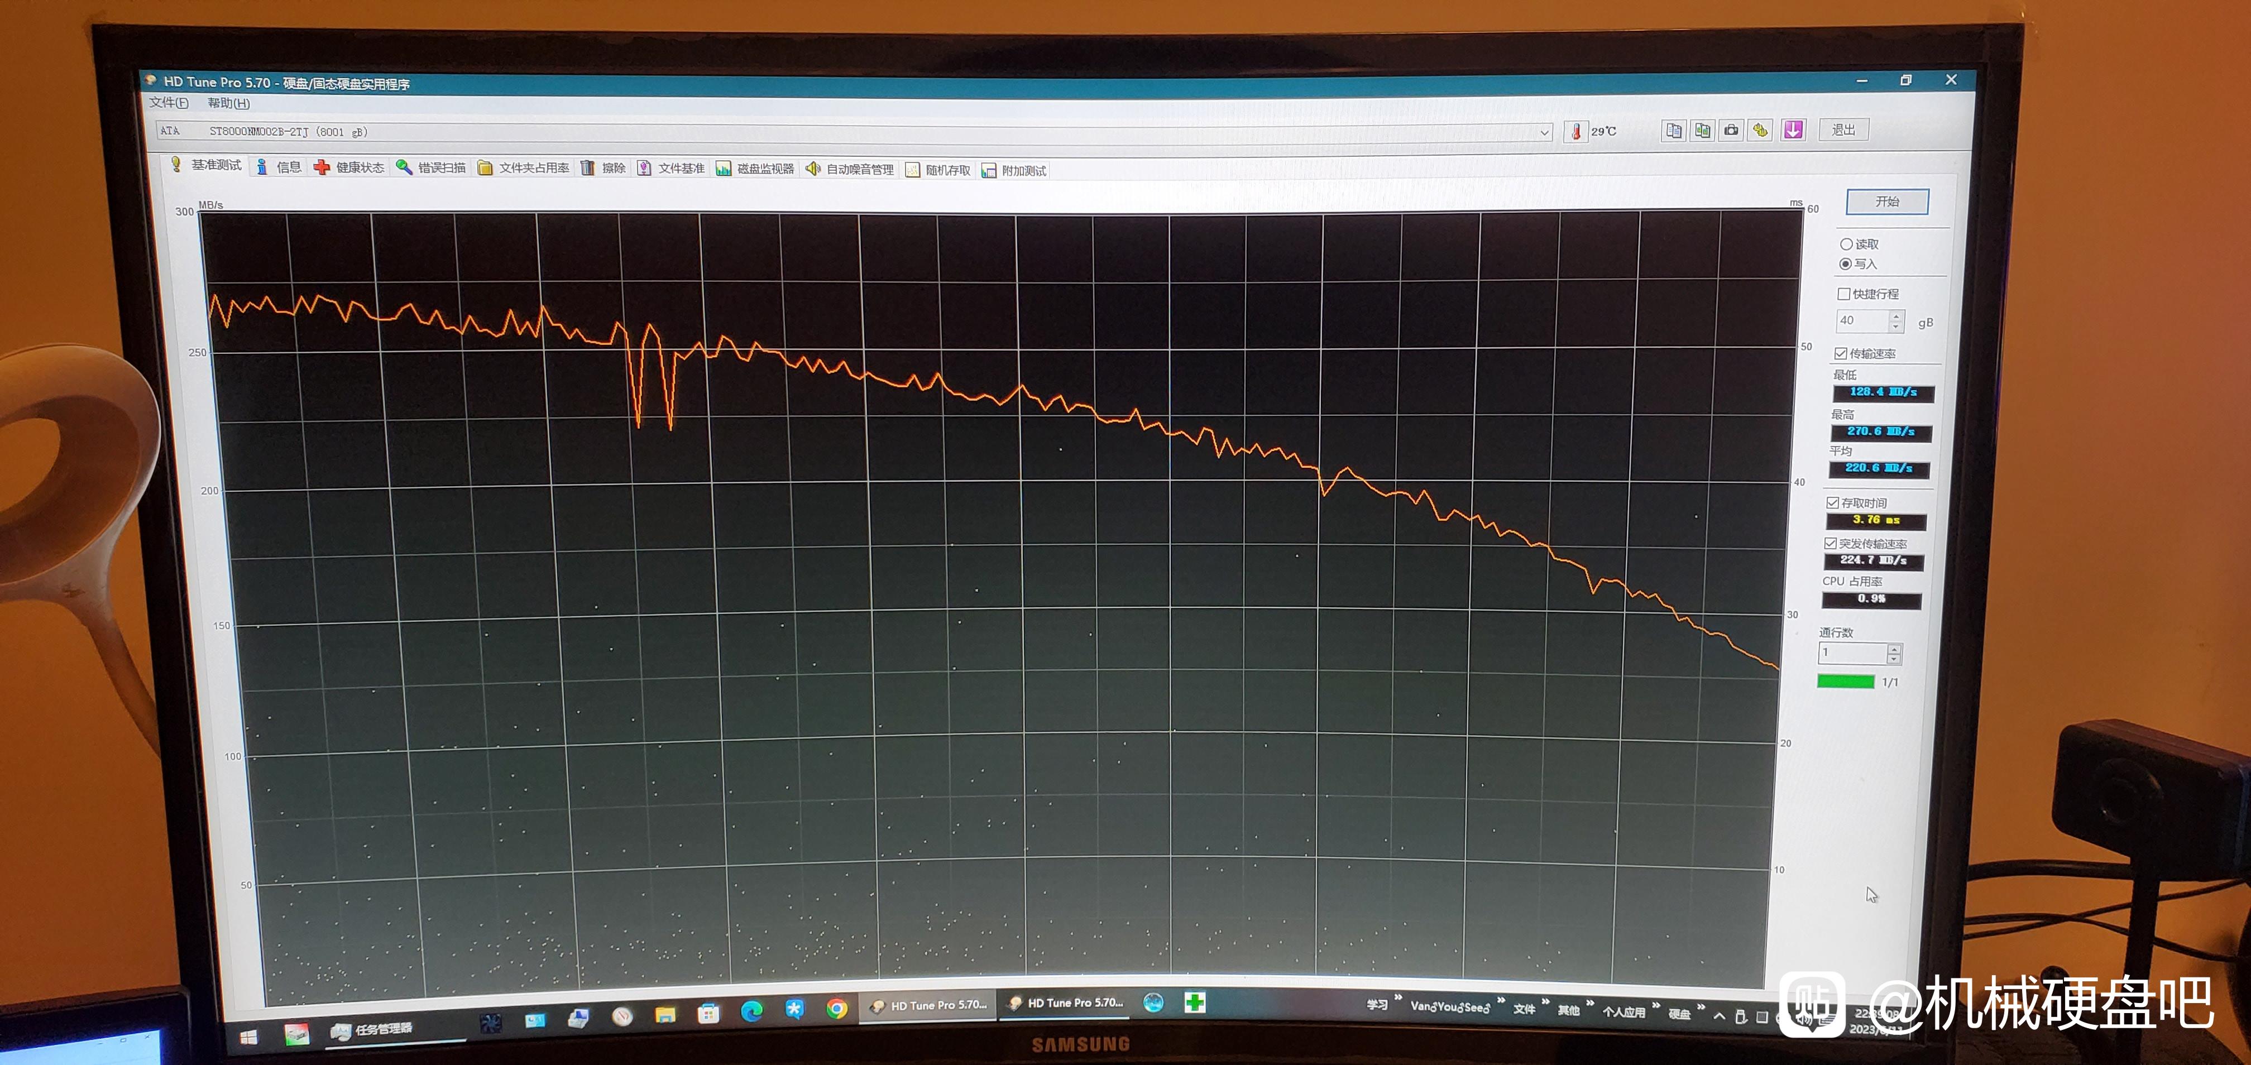Viewport: 2251px width, 1065px height.
Task: Click the camera save screenshot icon
Action: click(1731, 130)
